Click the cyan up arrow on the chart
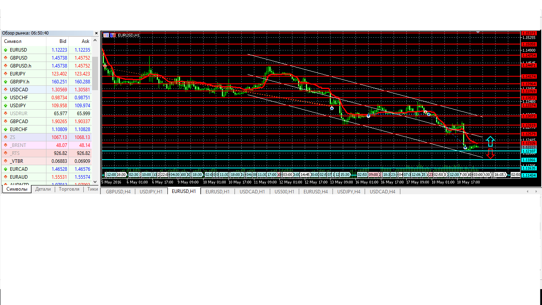 (490, 141)
